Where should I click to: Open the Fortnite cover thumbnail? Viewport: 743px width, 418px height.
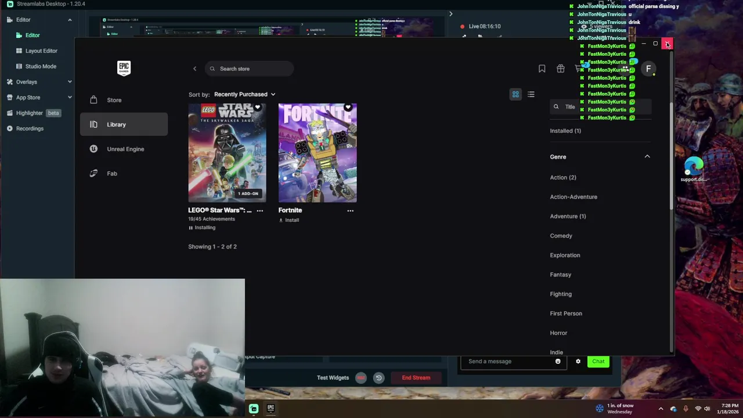pos(318,153)
